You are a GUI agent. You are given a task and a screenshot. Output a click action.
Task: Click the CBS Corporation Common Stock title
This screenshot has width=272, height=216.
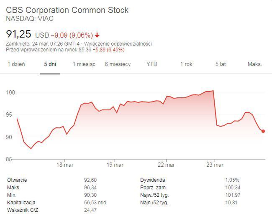(x=67, y=10)
